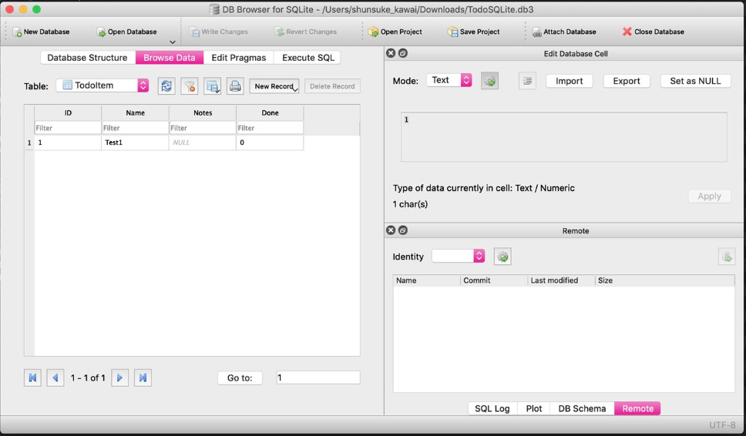746x436 pixels.
Task: Click the push database icon in Remote panel
Action: click(727, 257)
